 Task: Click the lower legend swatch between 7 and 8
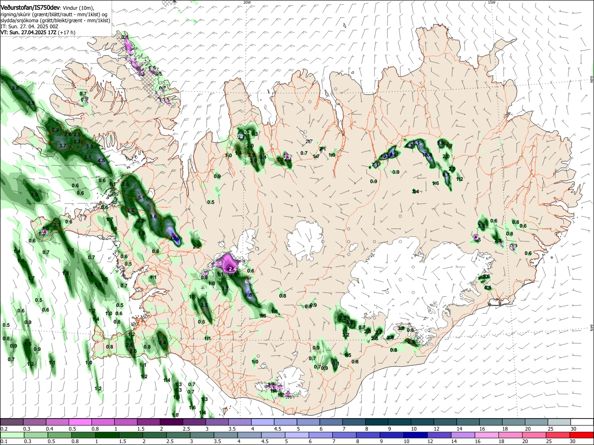pos(344,435)
